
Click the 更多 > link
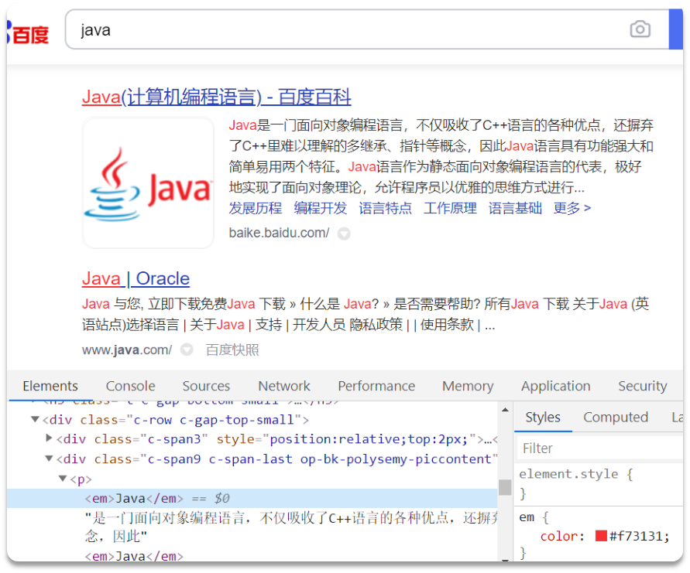[572, 208]
